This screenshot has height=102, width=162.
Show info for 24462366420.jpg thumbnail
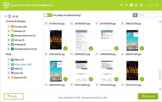(65, 49)
